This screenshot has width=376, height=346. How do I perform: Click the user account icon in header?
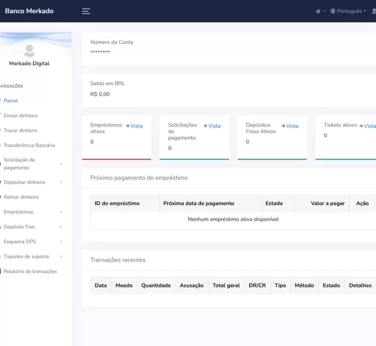tap(373, 11)
